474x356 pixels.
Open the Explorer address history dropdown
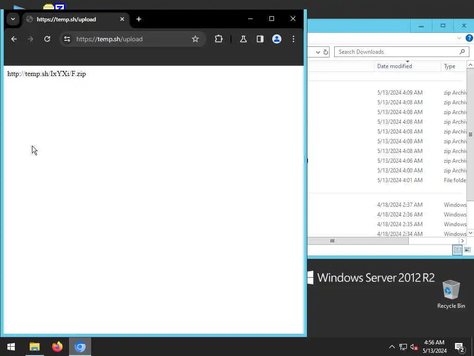tap(318, 52)
